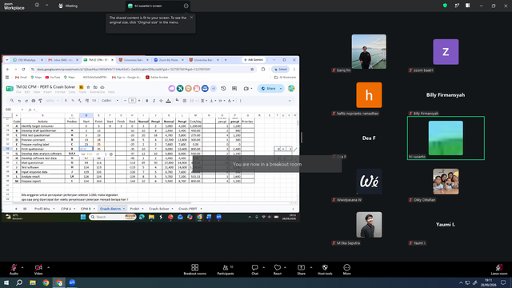
Task: Click bariq fm participant photo
Action: [369, 51]
